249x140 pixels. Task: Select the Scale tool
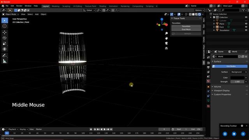(5, 44)
